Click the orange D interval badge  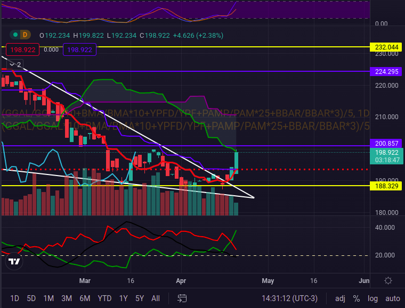pyautogui.click(x=25, y=35)
